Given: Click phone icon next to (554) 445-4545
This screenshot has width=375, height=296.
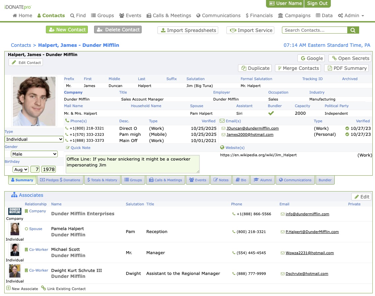Looking at the screenshot, I should point(234,253).
